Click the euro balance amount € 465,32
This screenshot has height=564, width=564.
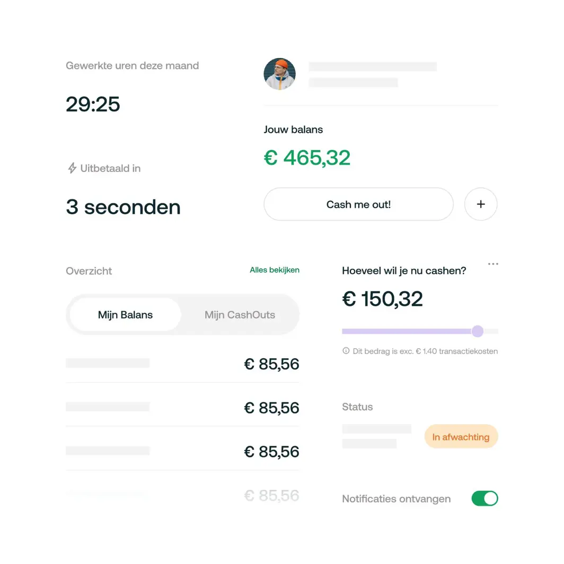(307, 157)
